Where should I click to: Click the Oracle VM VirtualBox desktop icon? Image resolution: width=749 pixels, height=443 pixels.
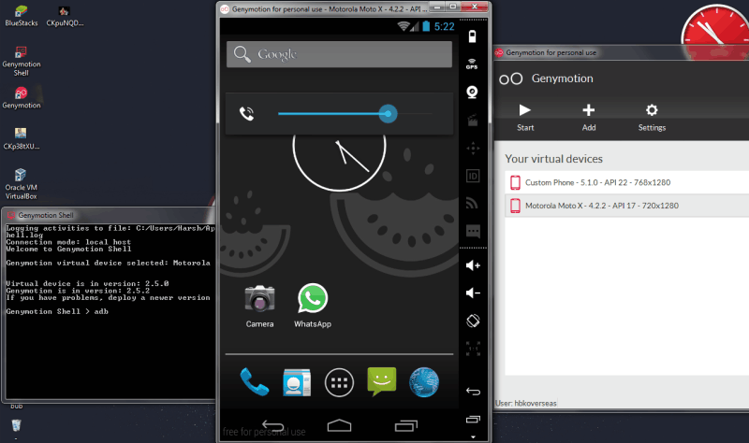(21, 183)
